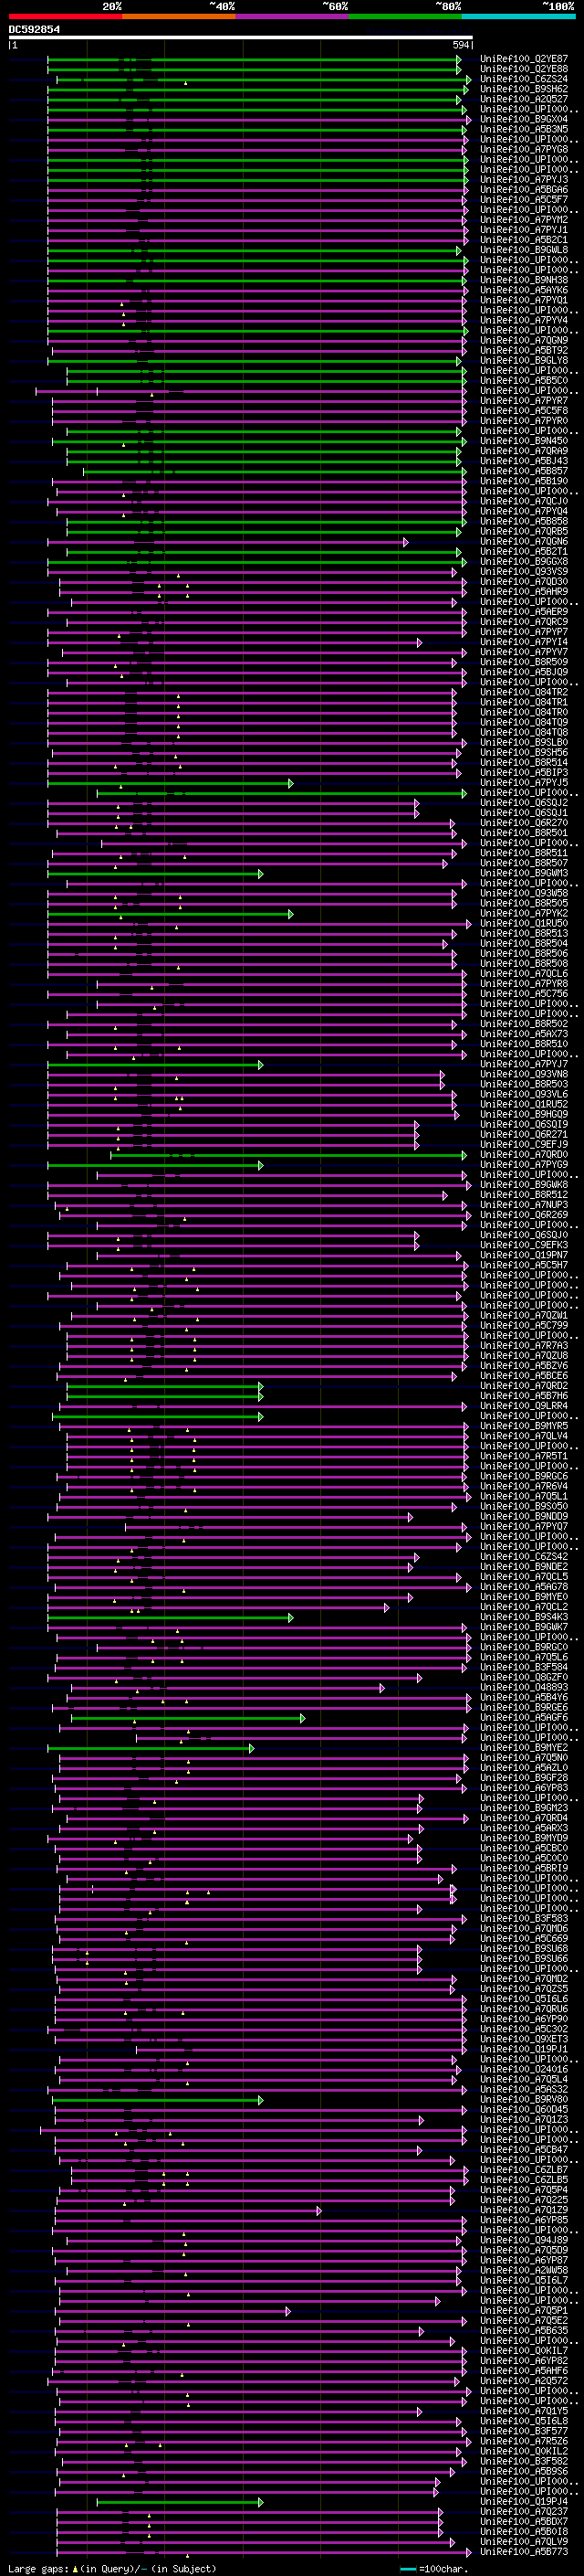The width and height of the screenshot is (584, 2576).
Task: Click the cyan ~100% identity legend segment
Action: pyautogui.click(x=517, y=16)
